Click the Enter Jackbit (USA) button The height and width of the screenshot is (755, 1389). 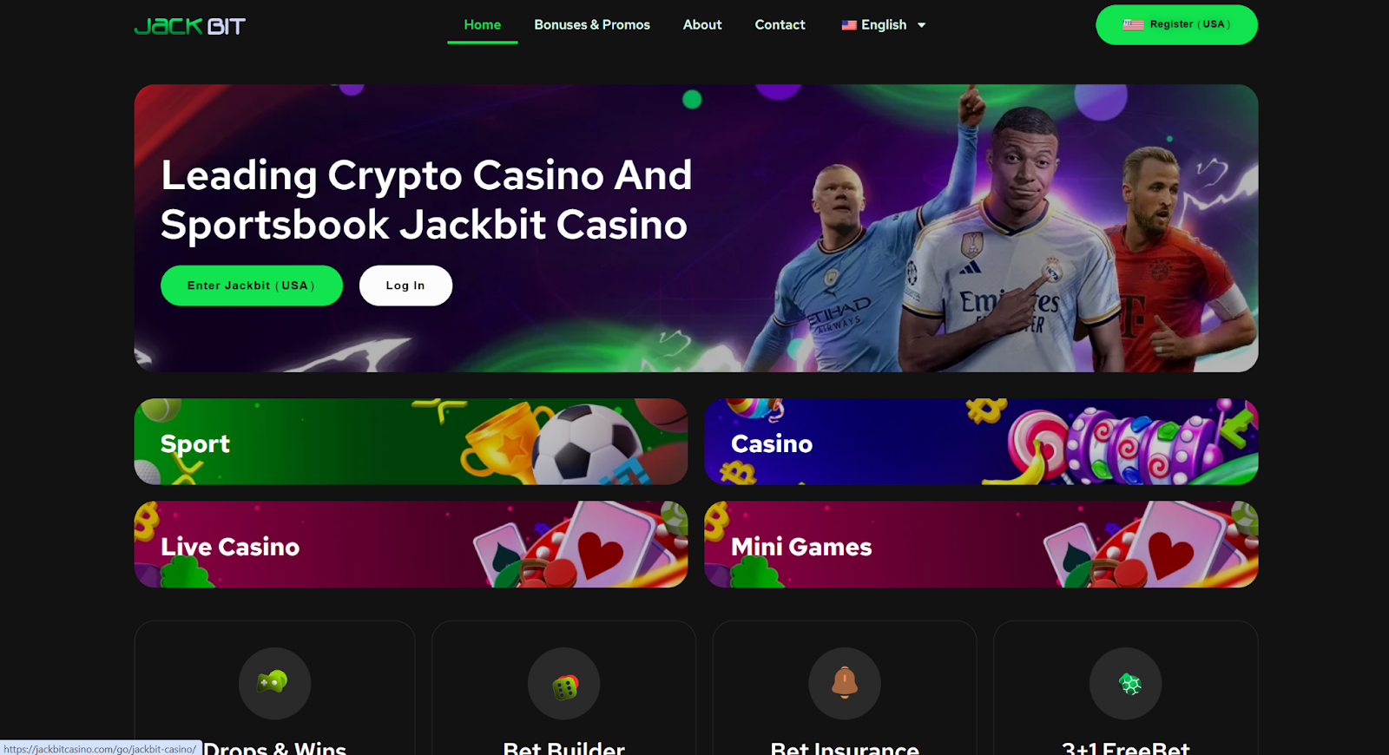[252, 286]
